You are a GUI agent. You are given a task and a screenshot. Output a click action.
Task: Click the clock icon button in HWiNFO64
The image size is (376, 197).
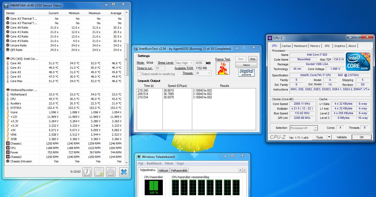tap(87, 172)
